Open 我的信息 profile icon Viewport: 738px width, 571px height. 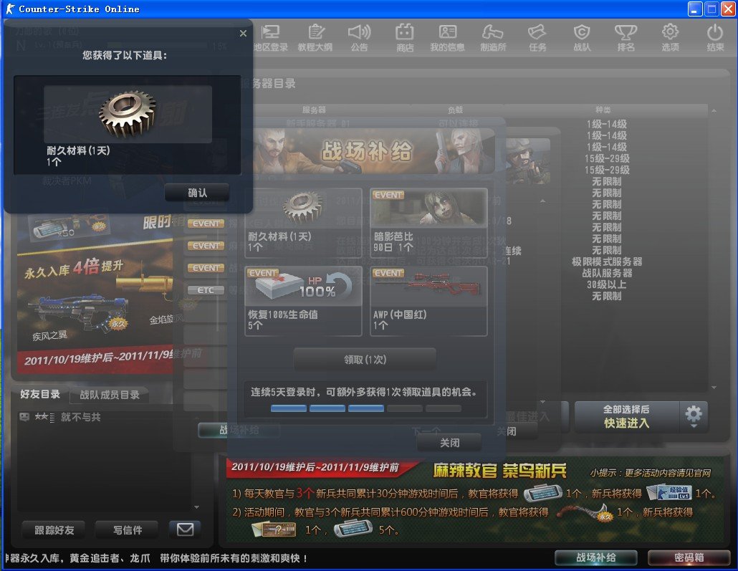pyautogui.click(x=447, y=38)
